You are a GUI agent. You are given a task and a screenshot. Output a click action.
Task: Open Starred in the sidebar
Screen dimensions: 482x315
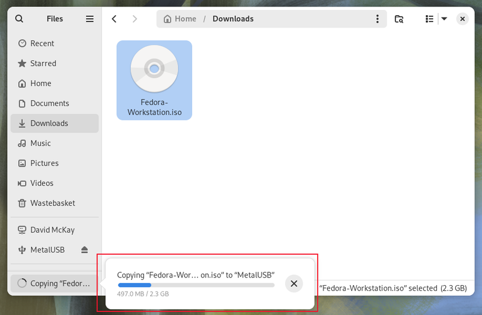tap(55, 63)
